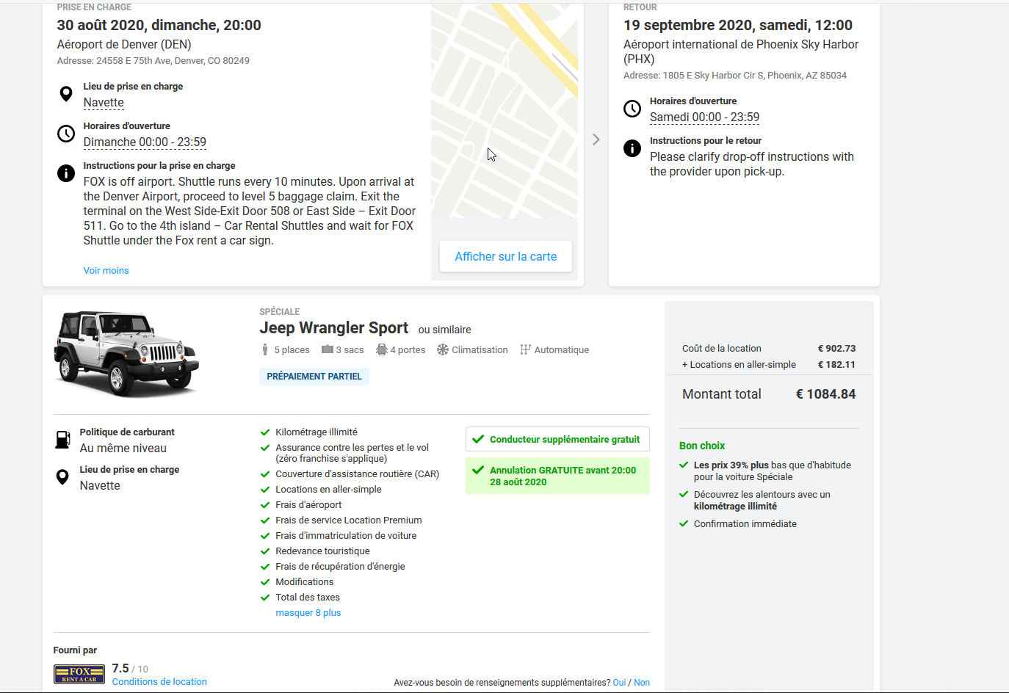Screen dimensions: 1009x693
Task: Open the Conditions de location link
Action: point(159,682)
